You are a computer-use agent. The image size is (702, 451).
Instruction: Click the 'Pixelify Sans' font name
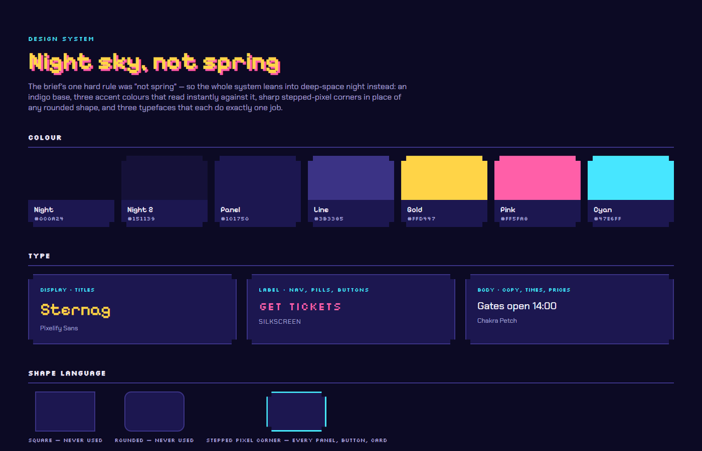pos(59,328)
